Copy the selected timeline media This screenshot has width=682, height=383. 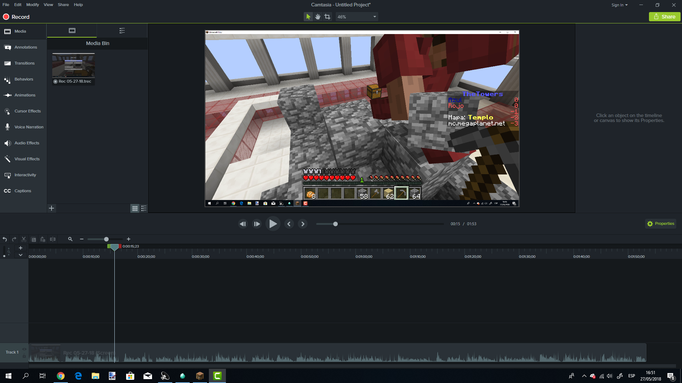(x=33, y=239)
